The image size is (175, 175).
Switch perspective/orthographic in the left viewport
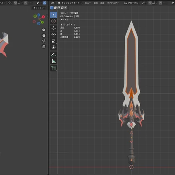[x=44, y=46]
